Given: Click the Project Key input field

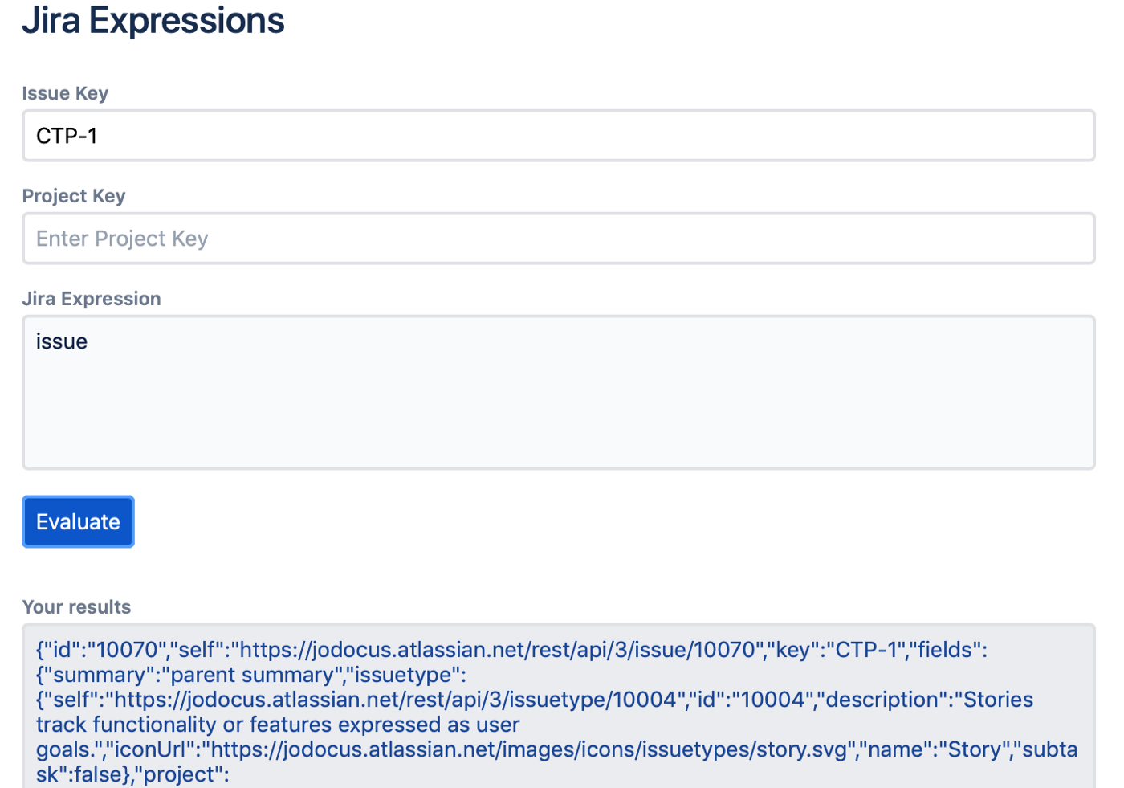Looking at the screenshot, I should [x=558, y=239].
